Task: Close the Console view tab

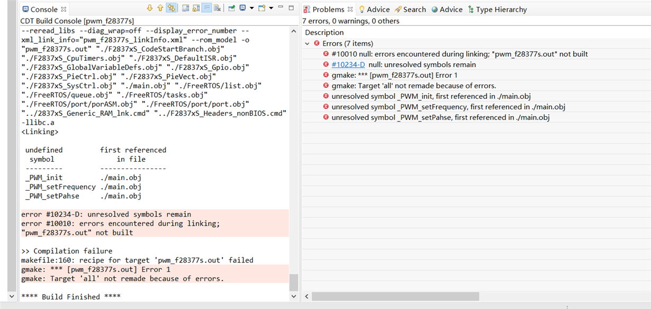Action: [x=64, y=10]
